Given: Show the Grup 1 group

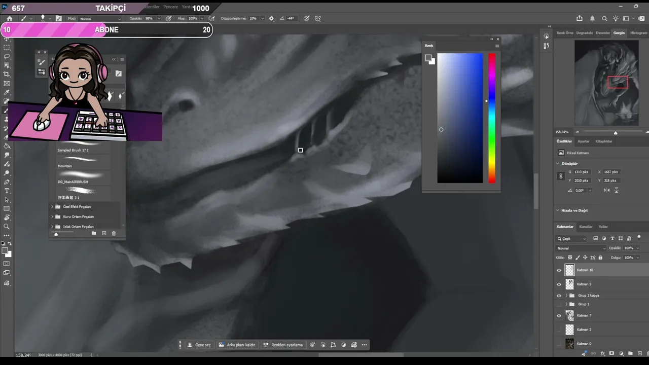Looking at the screenshot, I should click(x=559, y=304).
